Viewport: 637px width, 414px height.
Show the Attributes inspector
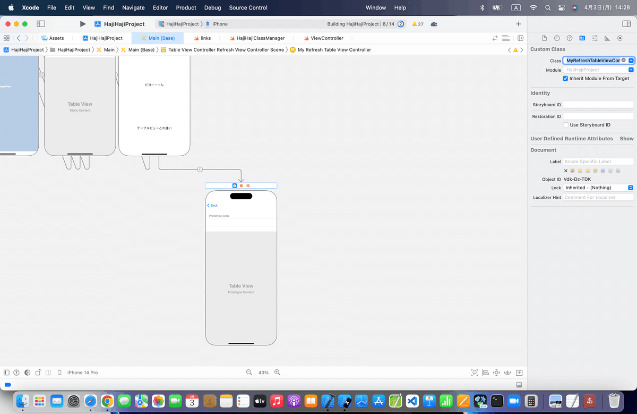pyautogui.click(x=595, y=38)
